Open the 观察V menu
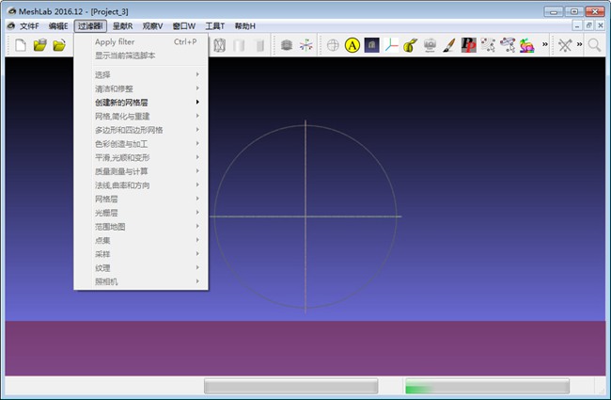 click(x=152, y=26)
